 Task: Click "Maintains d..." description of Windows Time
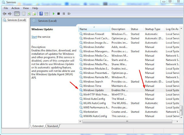coord(120,86)
